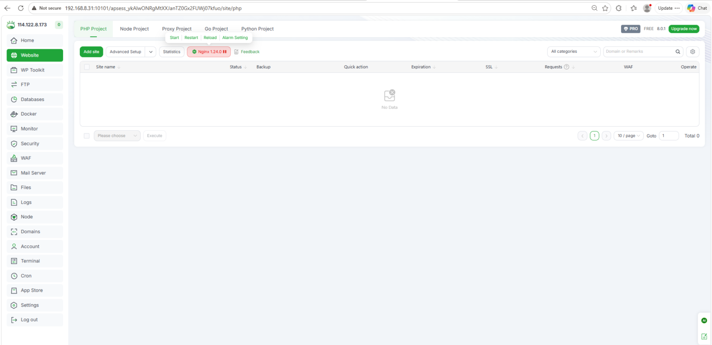This screenshot has height=345, width=712.
Task: Click the PRO badge
Action: coord(630,29)
